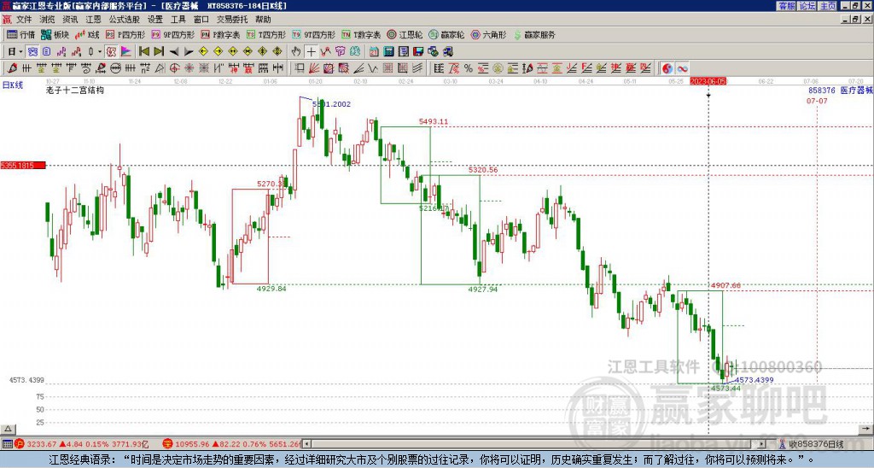Click the right arrow at chart bottom-right
The height and width of the screenshot is (468, 874).
(x=867, y=429)
